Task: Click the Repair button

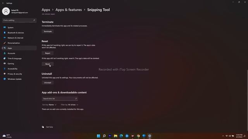Action: (x=48, y=53)
